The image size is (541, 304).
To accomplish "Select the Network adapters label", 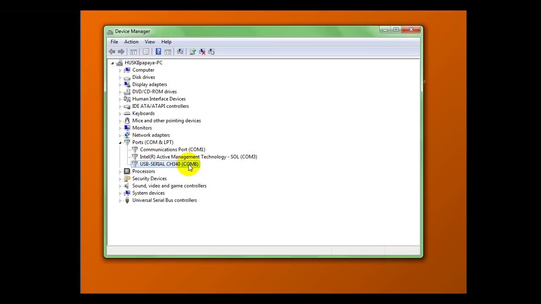I will pyautogui.click(x=151, y=135).
